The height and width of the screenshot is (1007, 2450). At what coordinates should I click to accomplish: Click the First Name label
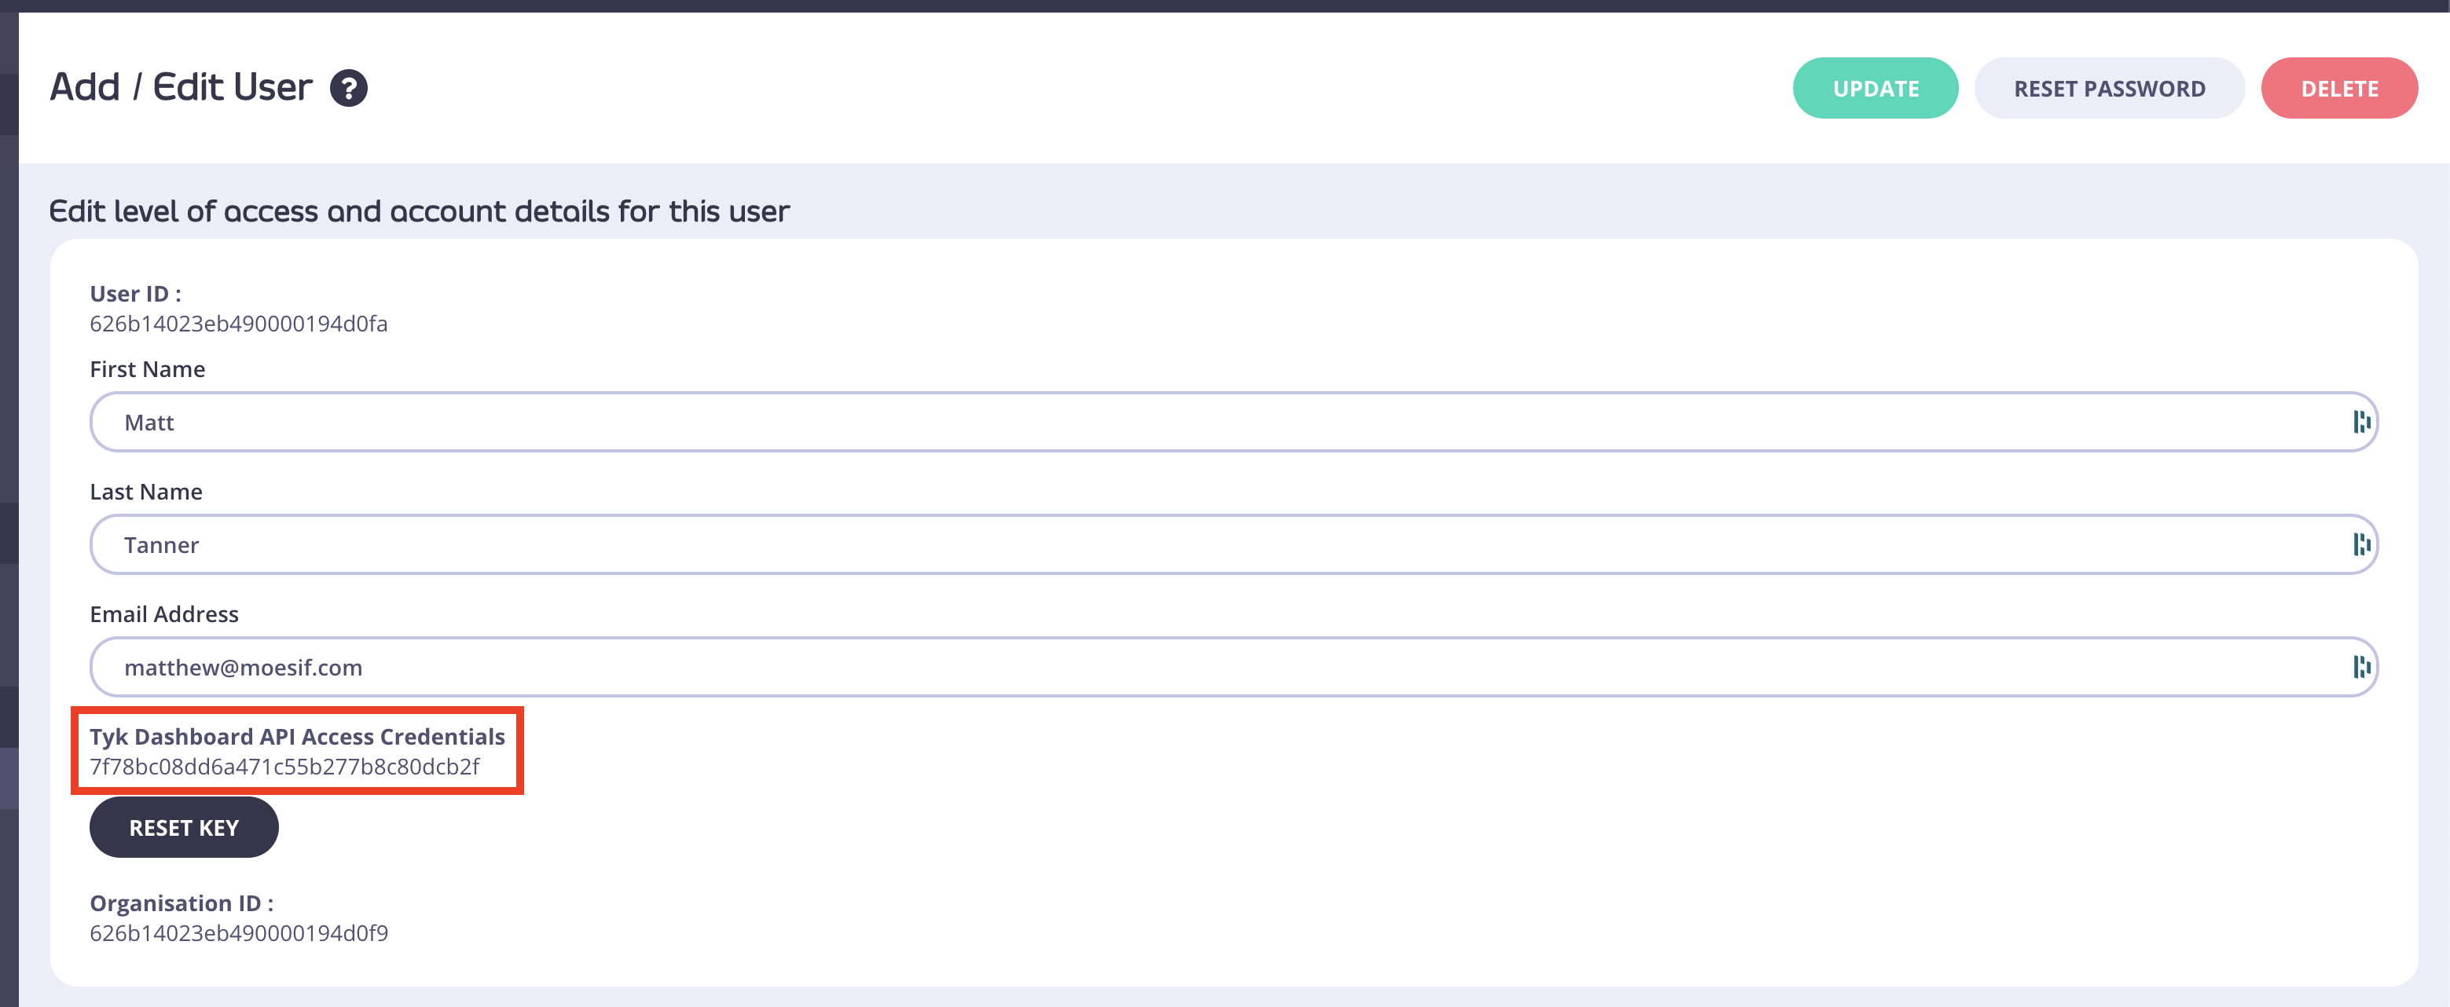pos(148,369)
